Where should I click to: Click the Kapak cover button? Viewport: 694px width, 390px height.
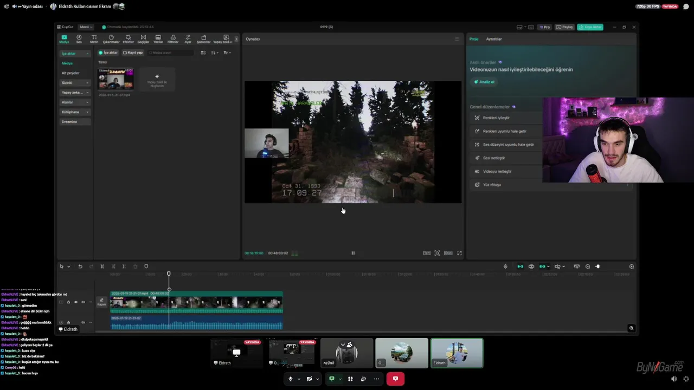tap(101, 302)
